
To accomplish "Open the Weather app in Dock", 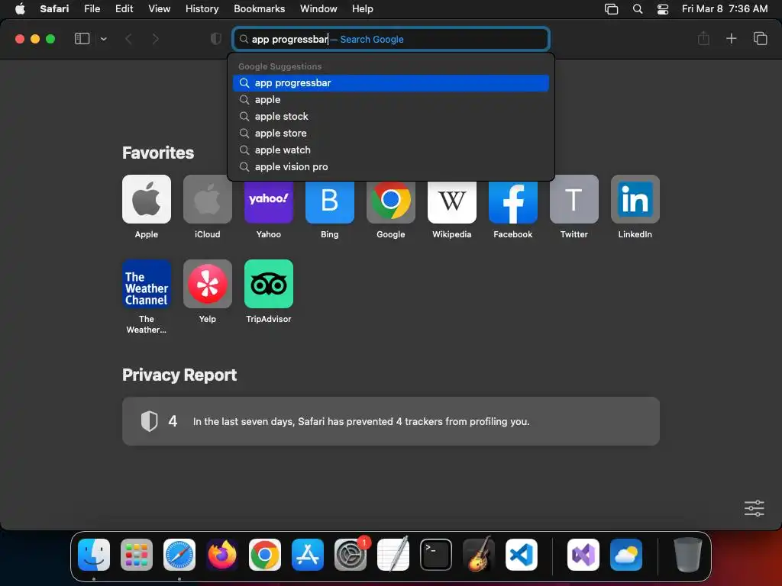I will (626, 555).
